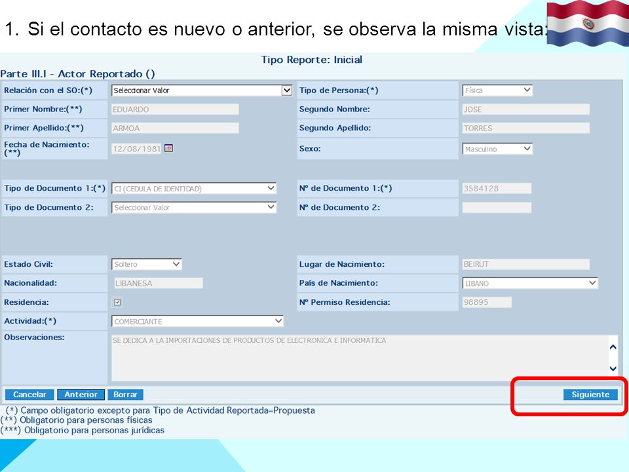Open the birth date calendar picker
Viewport: 629px width, 472px height.
(x=169, y=149)
